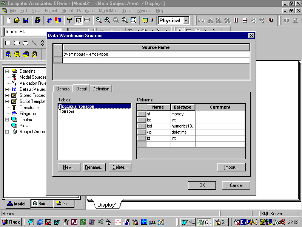Click the money datatype cell
Image resolution: width=302 pixels, height=227 pixels.
[183, 114]
